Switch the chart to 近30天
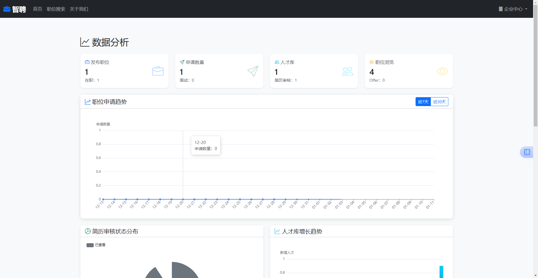 point(439,102)
